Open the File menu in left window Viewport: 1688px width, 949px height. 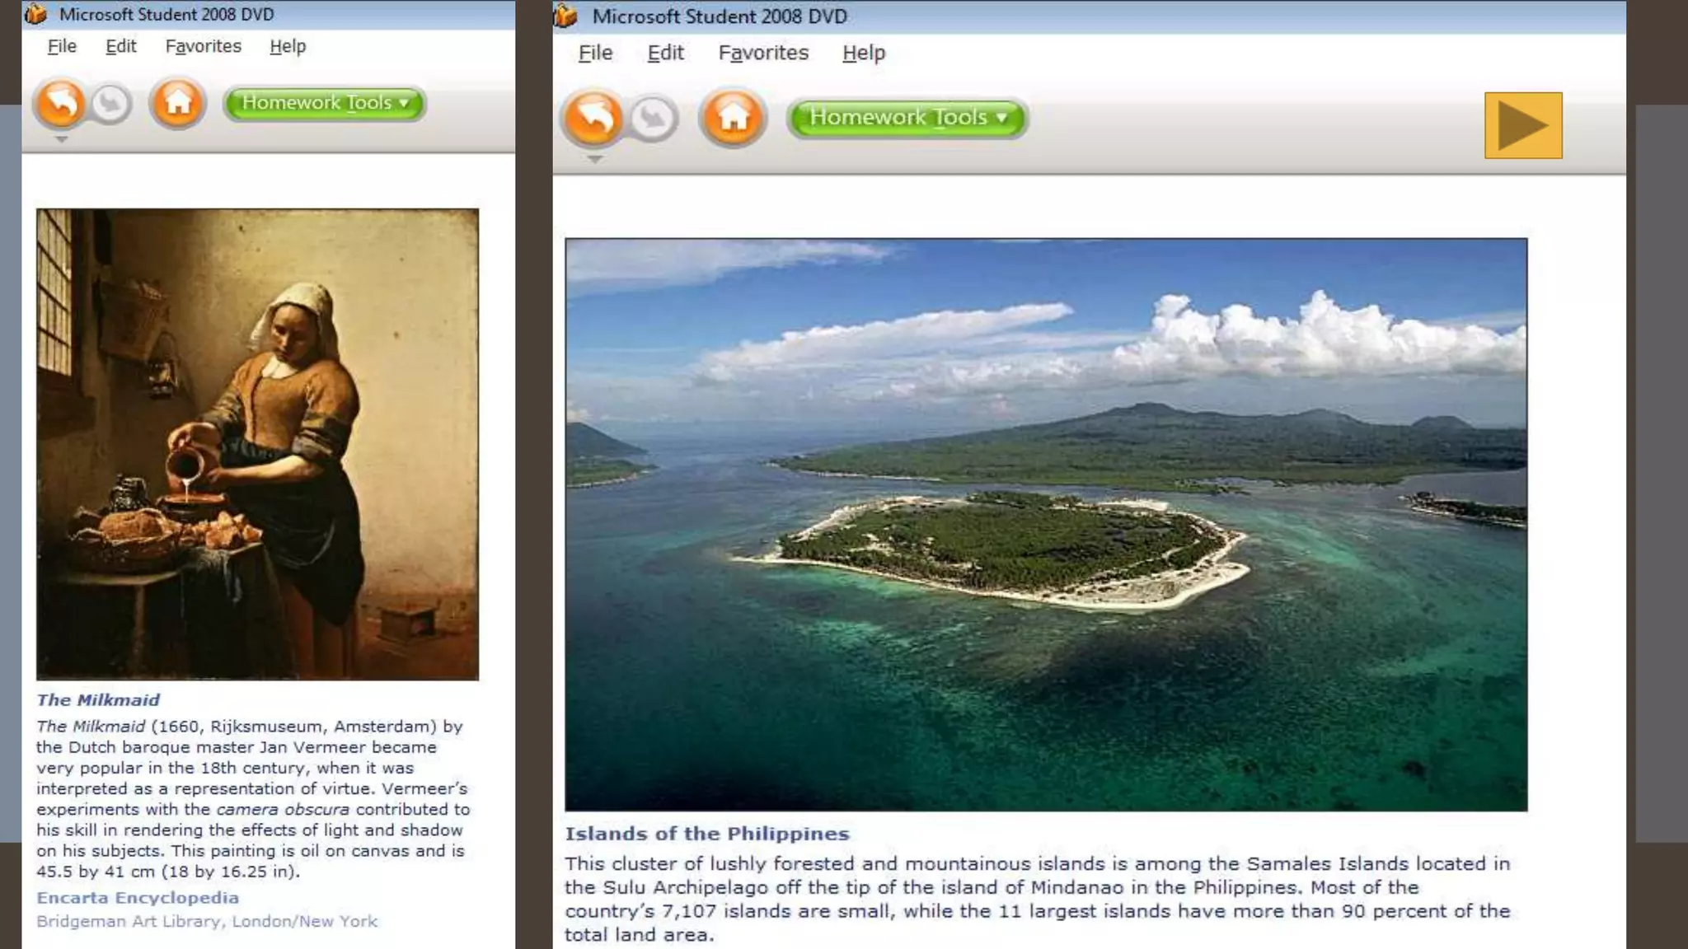tap(62, 46)
